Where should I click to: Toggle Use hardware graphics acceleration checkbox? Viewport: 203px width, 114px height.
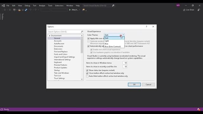click(91, 52)
